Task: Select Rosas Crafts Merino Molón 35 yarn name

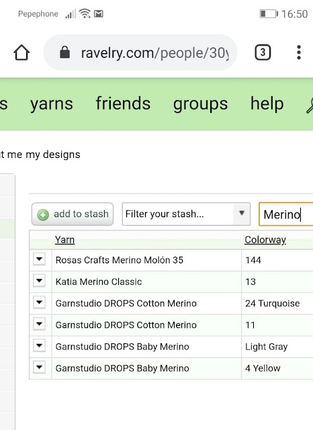Action: click(120, 260)
